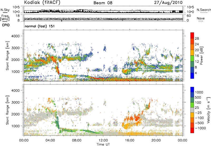
Task: Click the "−25" velocity colorbar label
Action: point(198,113)
